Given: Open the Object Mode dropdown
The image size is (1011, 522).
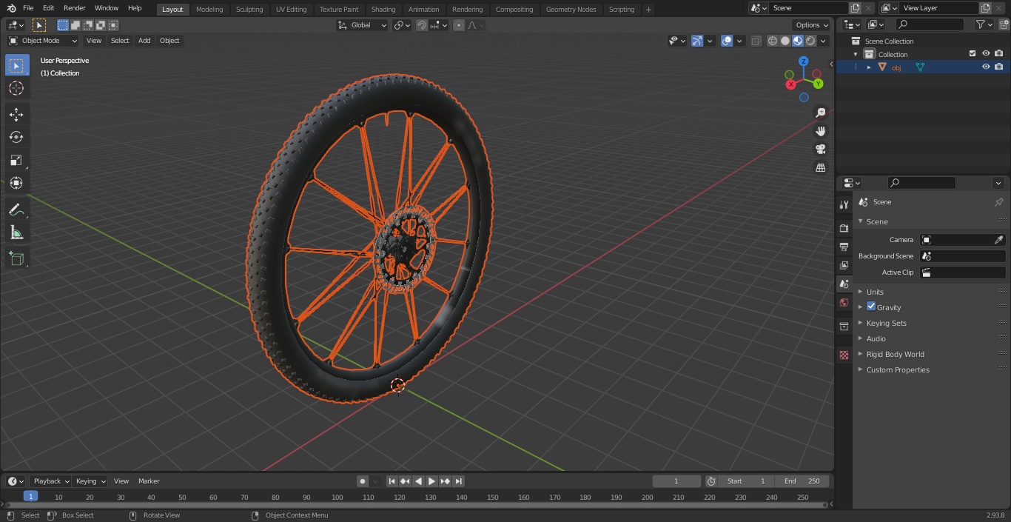Looking at the screenshot, I should [43, 41].
